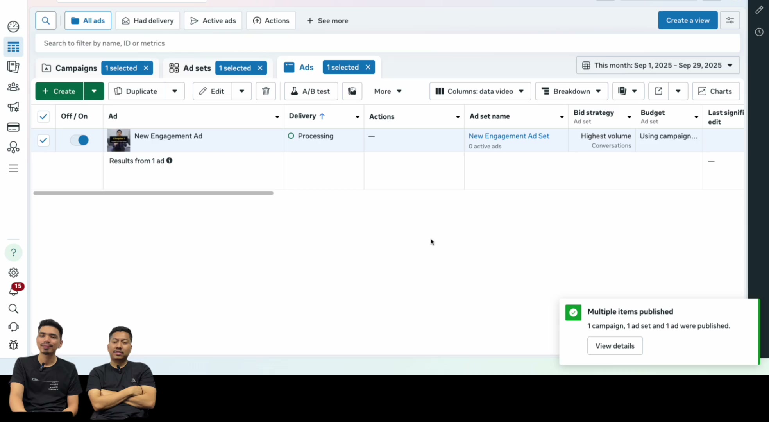Open the More dropdown menu

(x=388, y=91)
